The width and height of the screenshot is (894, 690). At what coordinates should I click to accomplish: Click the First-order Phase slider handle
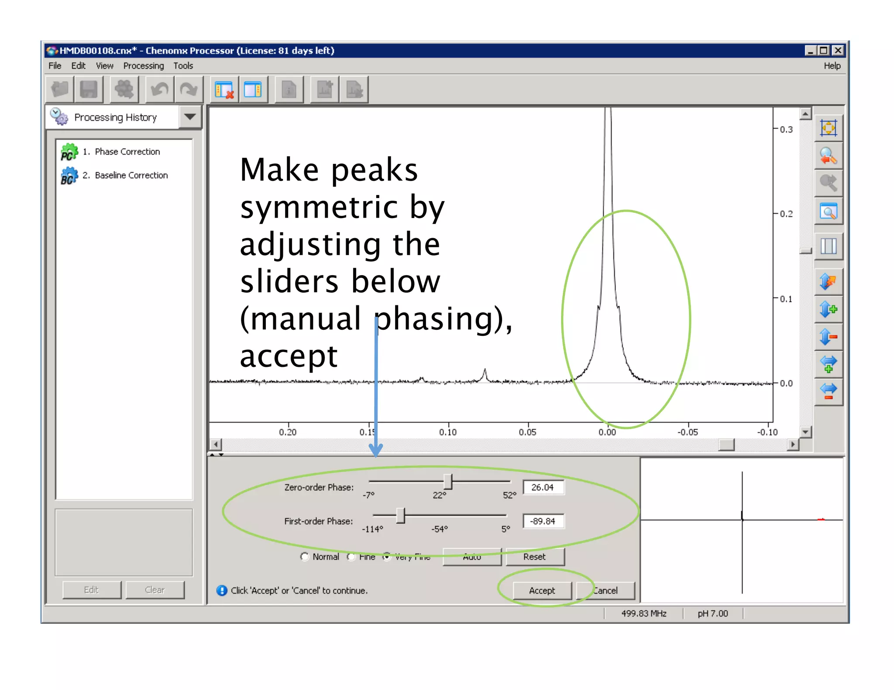coord(401,516)
